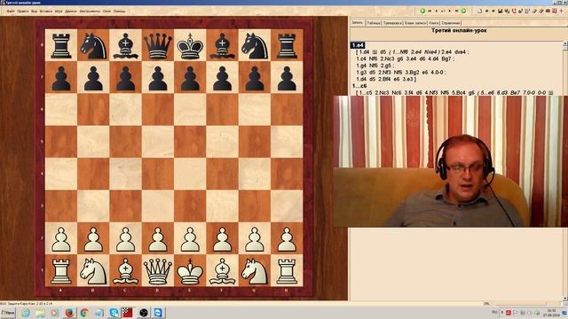568x319 pixels.
Task: Click move 1.c4 in the variation line
Action: 361,58
